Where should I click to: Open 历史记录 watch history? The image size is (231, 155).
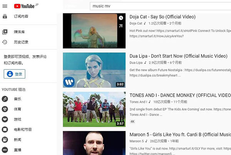tap(21, 42)
